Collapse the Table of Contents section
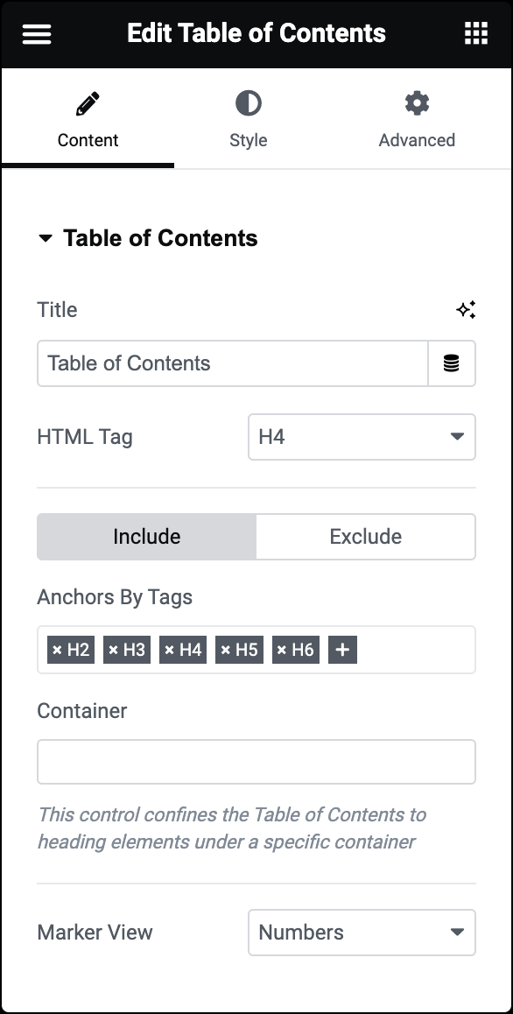This screenshot has height=1014, width=513. click(x=147, y=238)
